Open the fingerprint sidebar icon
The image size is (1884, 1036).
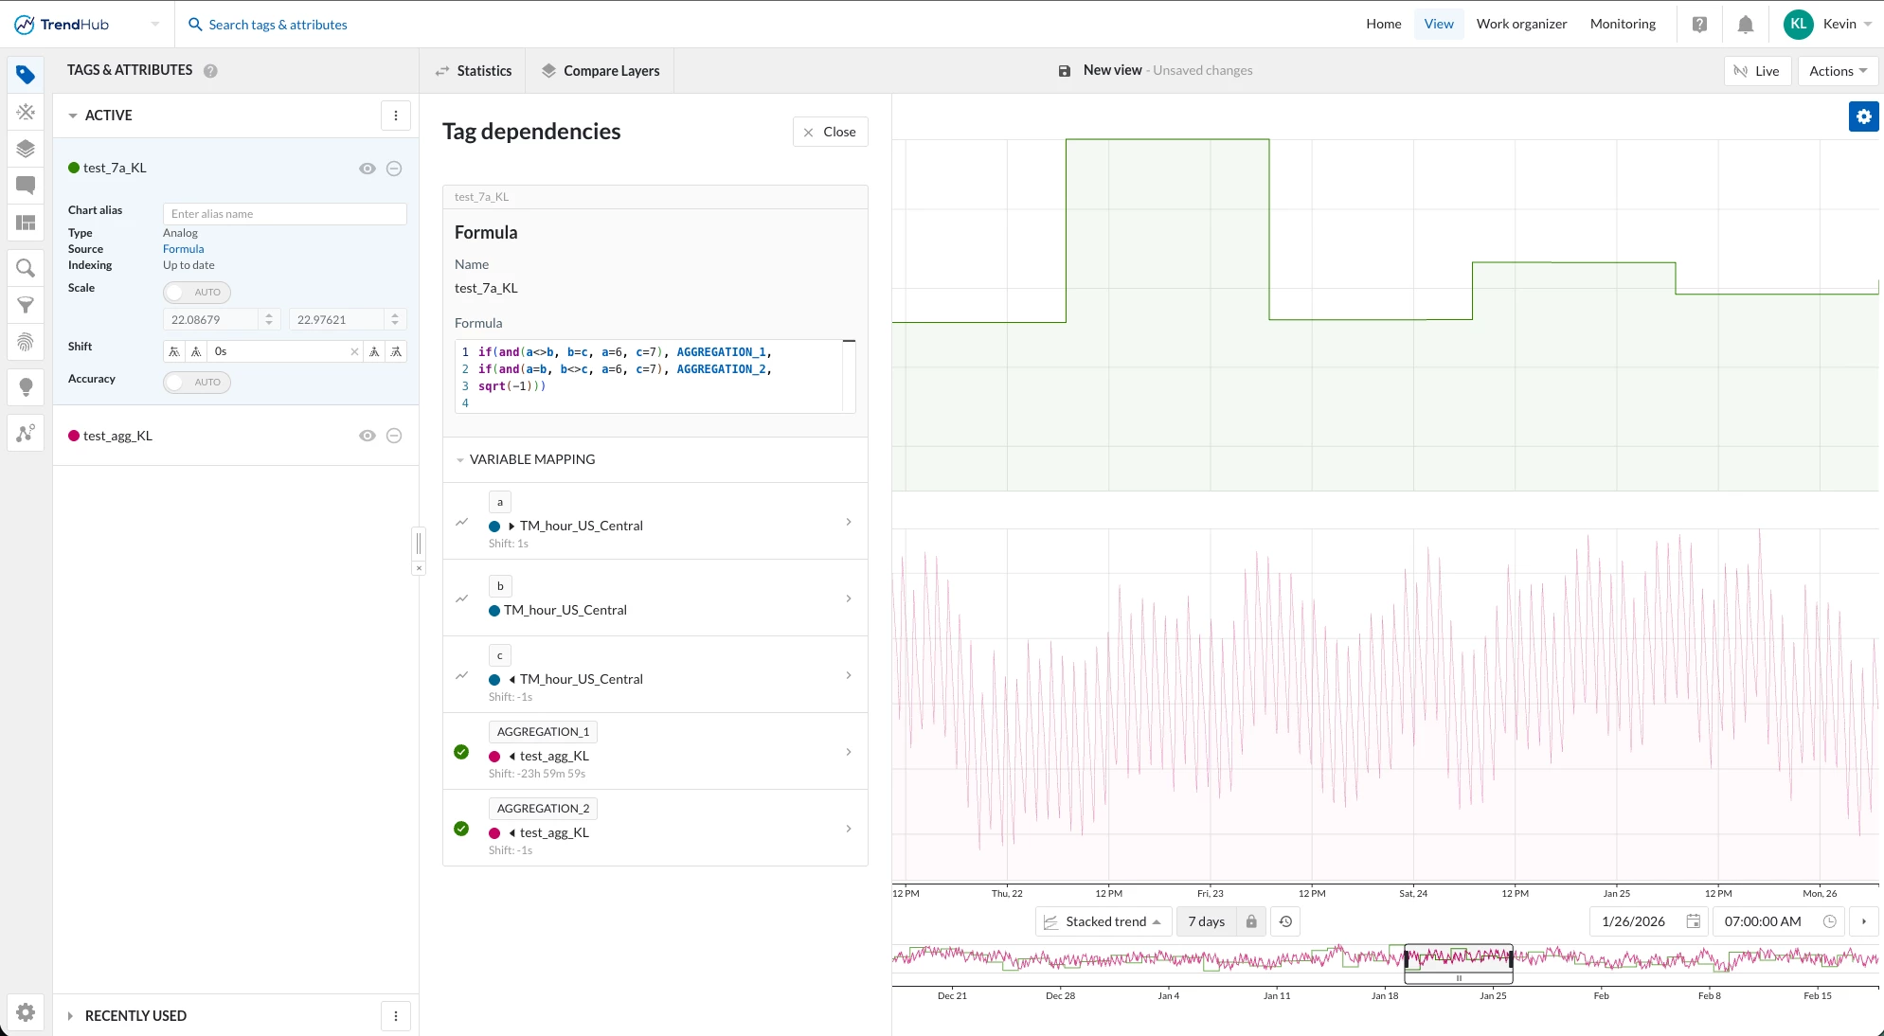26,342
